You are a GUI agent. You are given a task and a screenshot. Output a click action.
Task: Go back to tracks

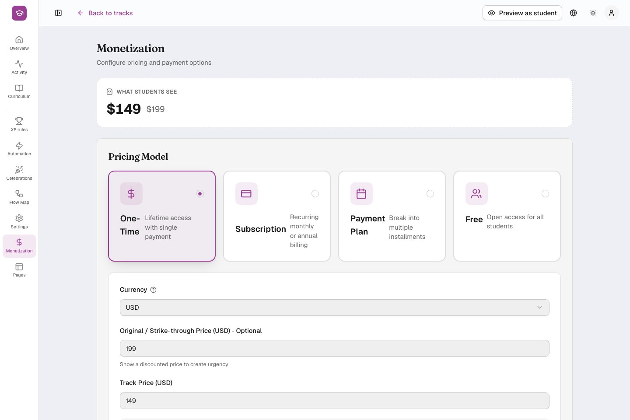[x=105, y=13]
